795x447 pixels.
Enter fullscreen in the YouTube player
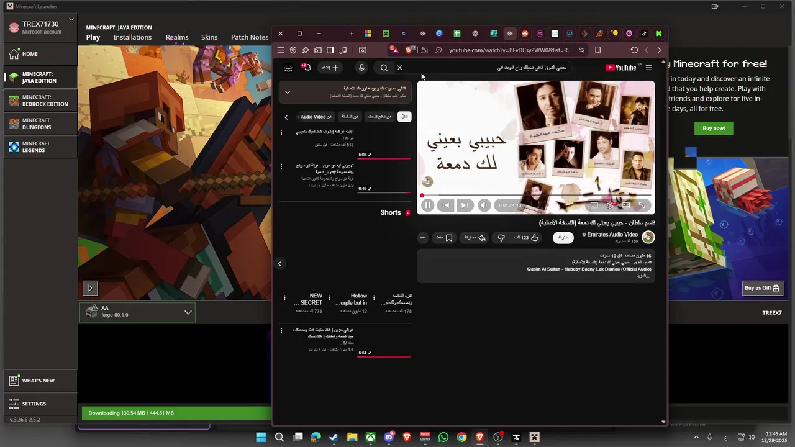click(642, 205)
